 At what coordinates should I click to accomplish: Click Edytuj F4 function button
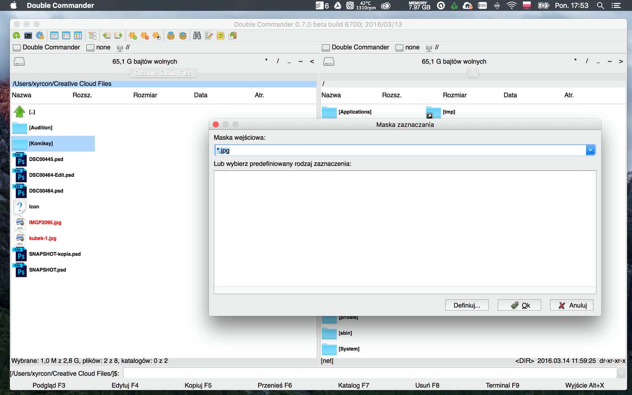click(125, 385)
